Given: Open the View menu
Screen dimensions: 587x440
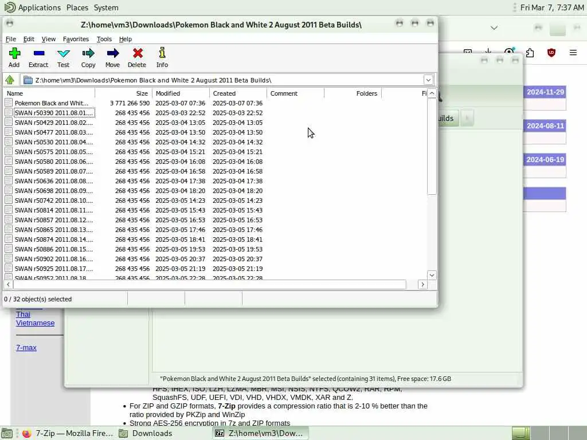Looking at the screenshot, I should pos(48,39).
